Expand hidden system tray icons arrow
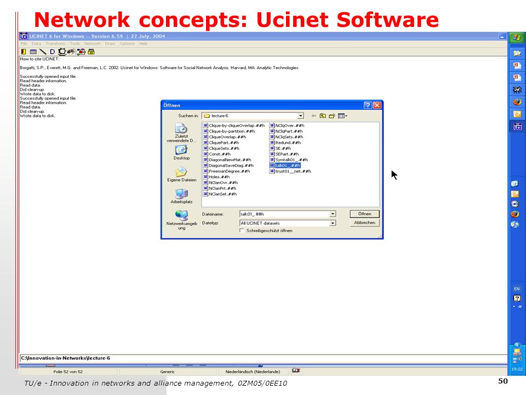The width and height of the screenshot is (526, 395). coord(517,345)
